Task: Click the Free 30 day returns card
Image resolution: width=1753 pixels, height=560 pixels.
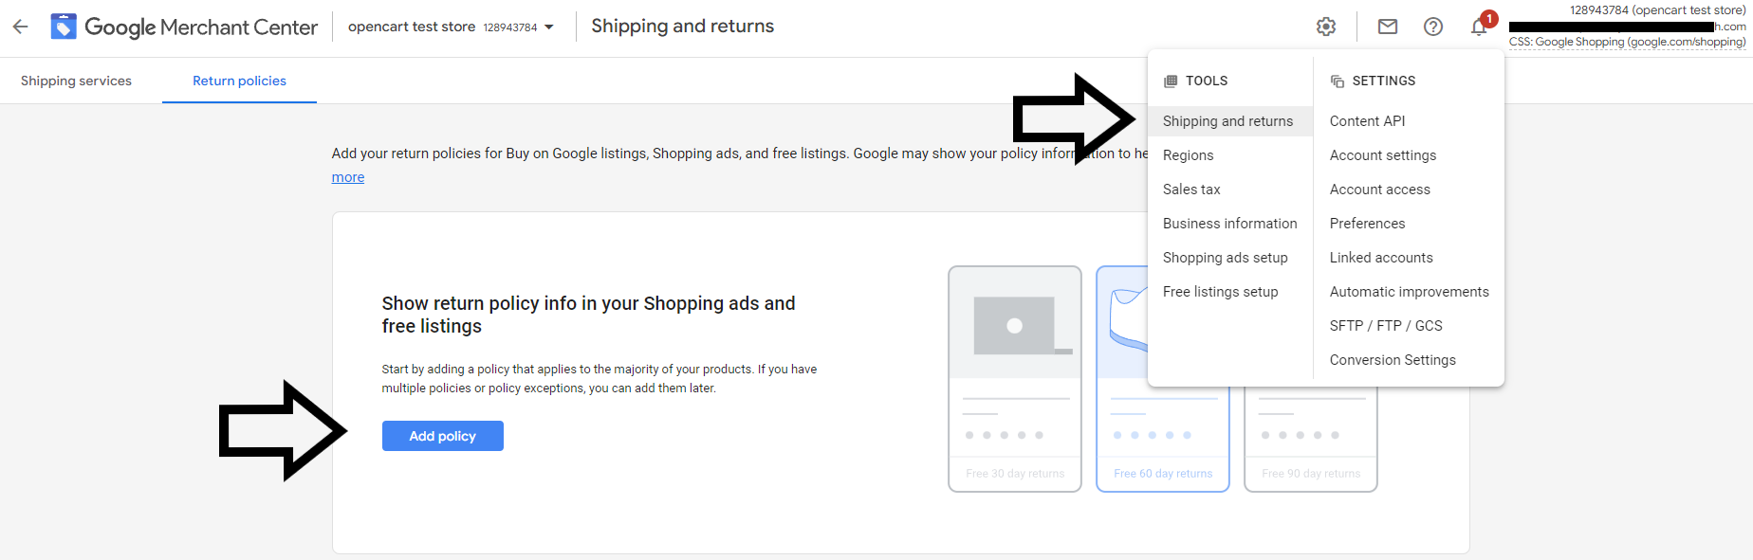Action: pyautogui.click(x=1014, y=379)
